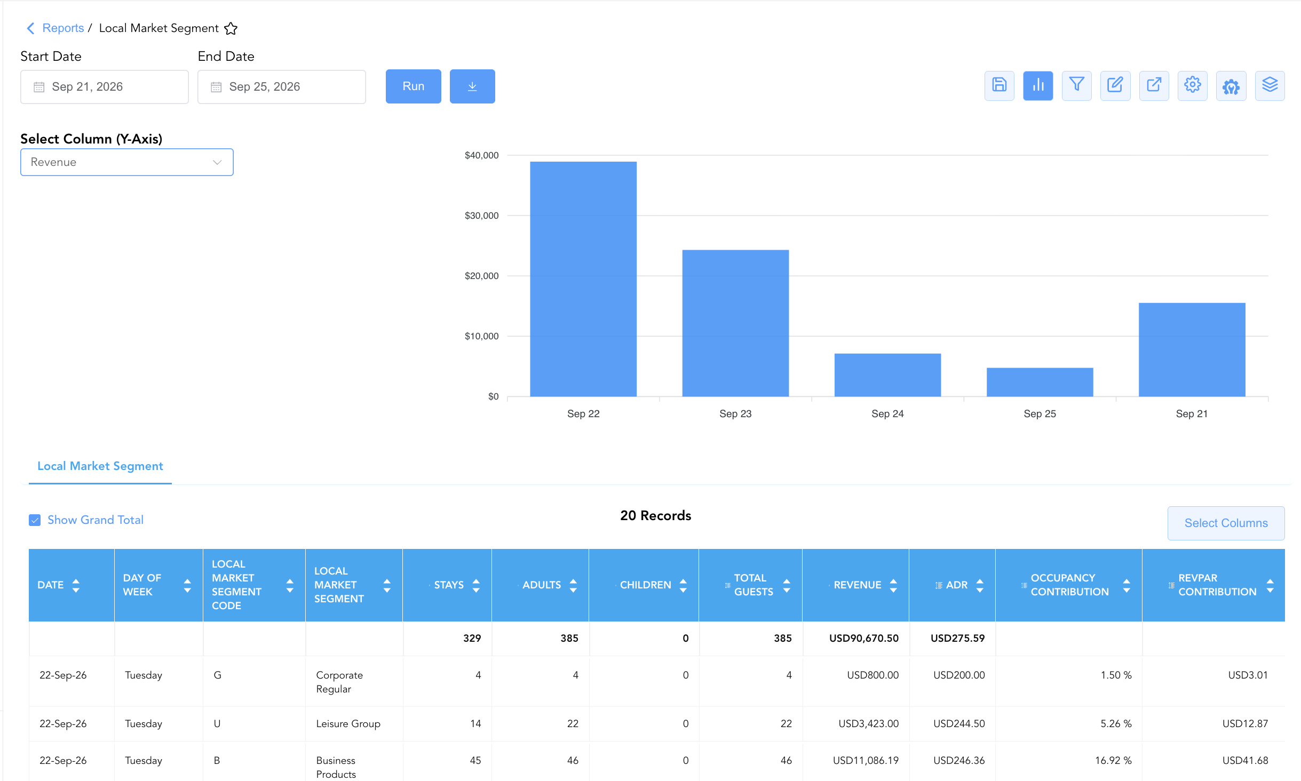Image resolution: width=1301 pixels, height=781 pixels.
Task: Favorite report with star icon
Action: click(231, 28)
